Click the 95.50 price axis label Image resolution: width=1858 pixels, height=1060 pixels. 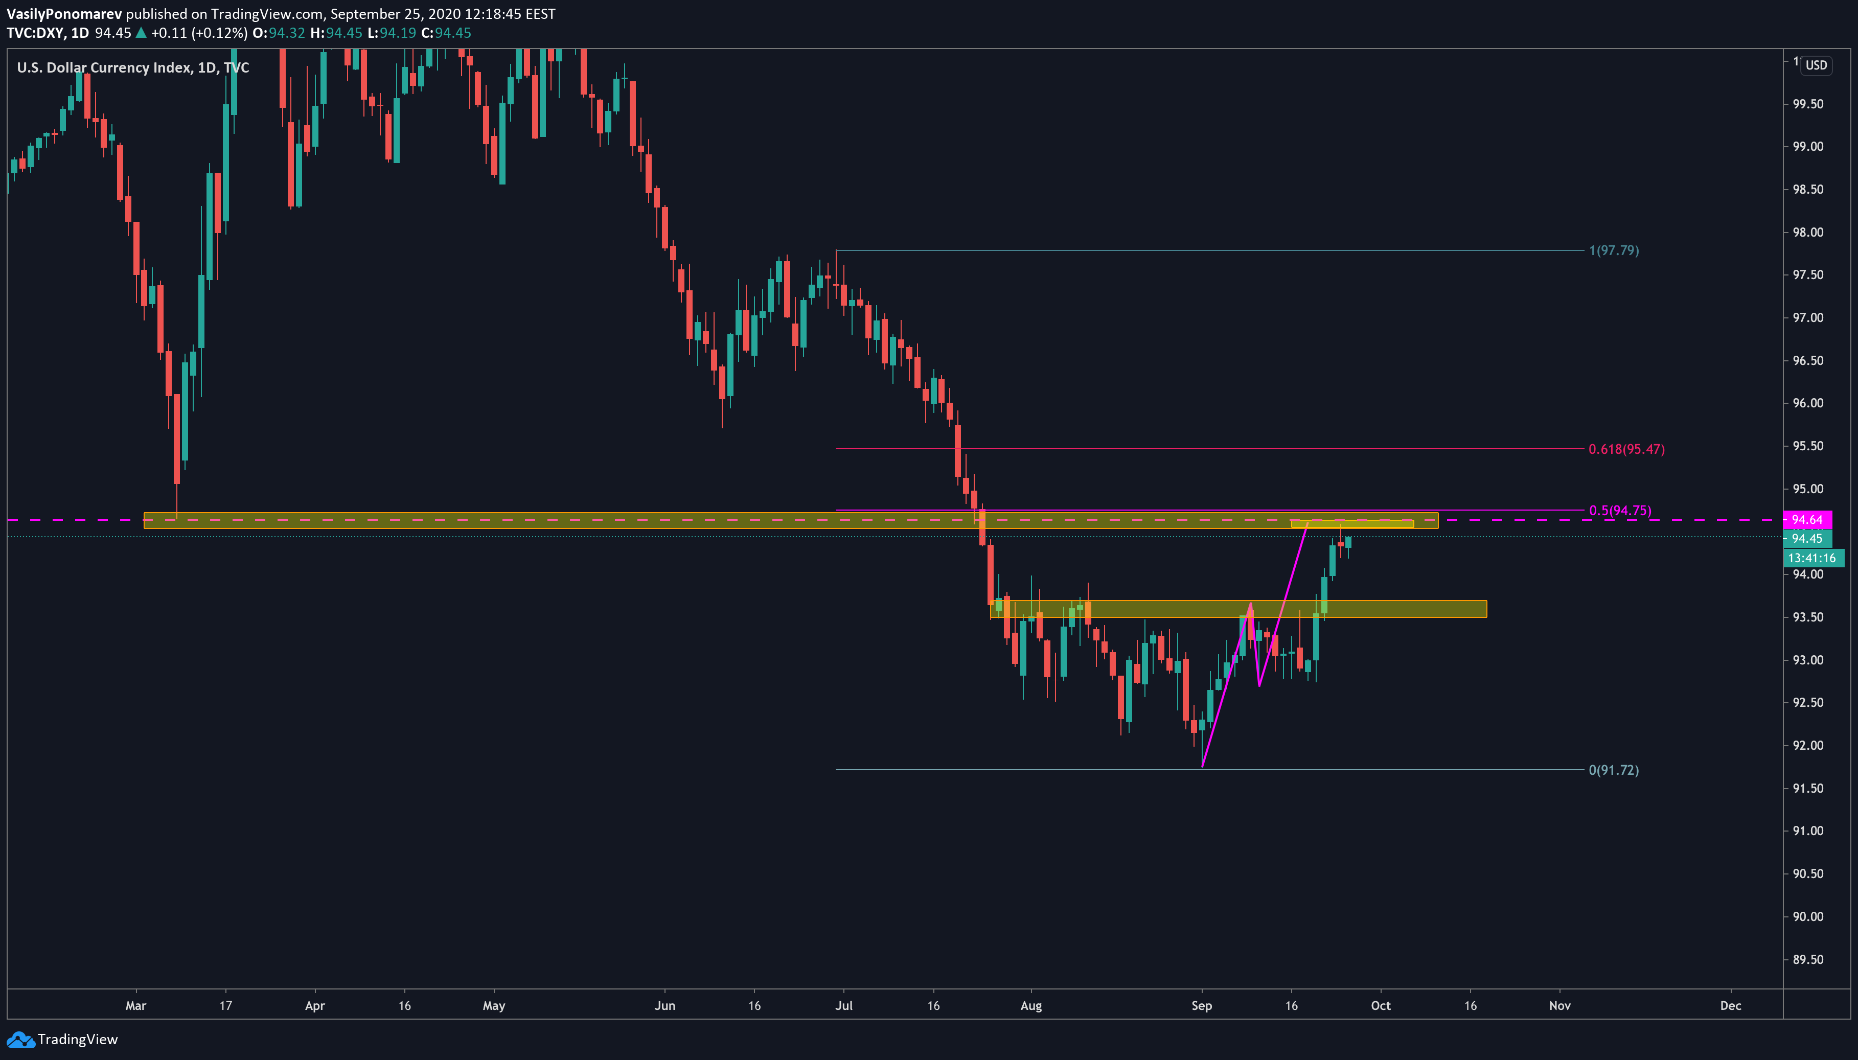point(1808,446)
